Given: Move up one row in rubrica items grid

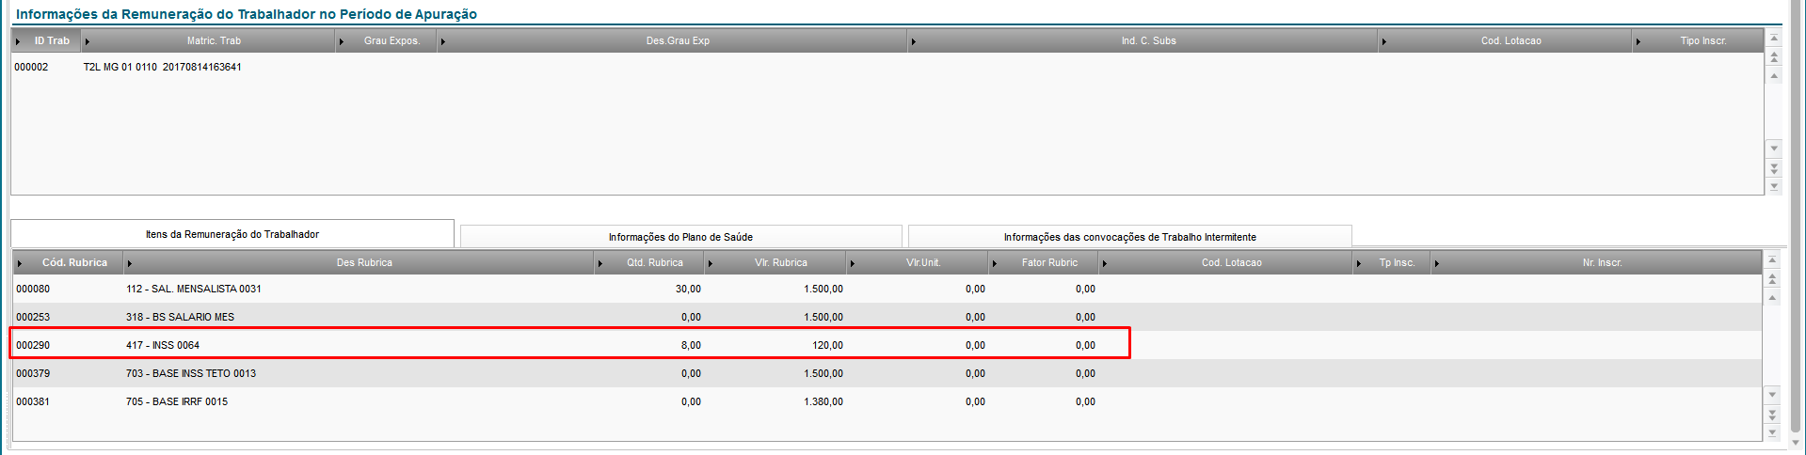Looking at the screenshot, I should pos(1772,298).
